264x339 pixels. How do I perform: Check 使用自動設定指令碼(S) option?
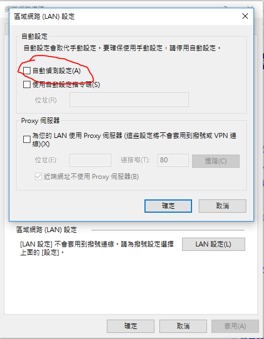tap(27, 84)
